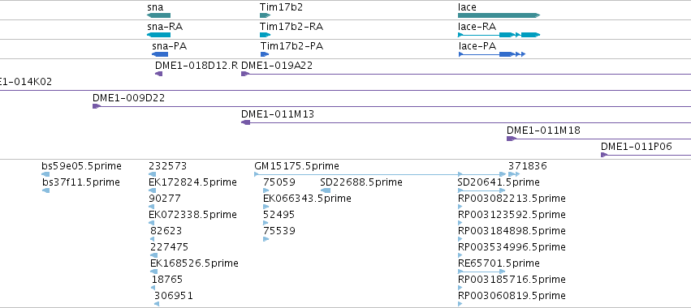
Task: Open the EK172824.5prime label
Action: point(193,182)
